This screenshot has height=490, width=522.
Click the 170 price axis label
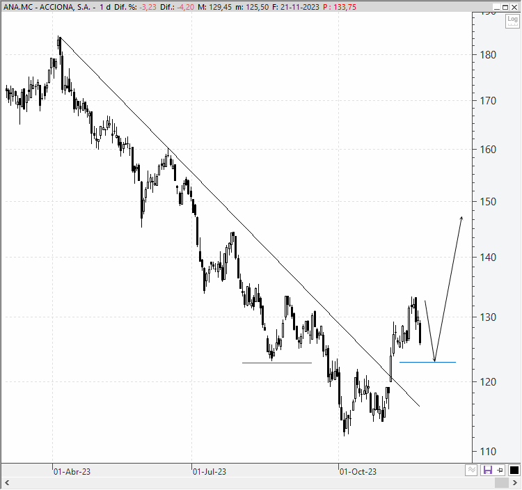point(488,101)
